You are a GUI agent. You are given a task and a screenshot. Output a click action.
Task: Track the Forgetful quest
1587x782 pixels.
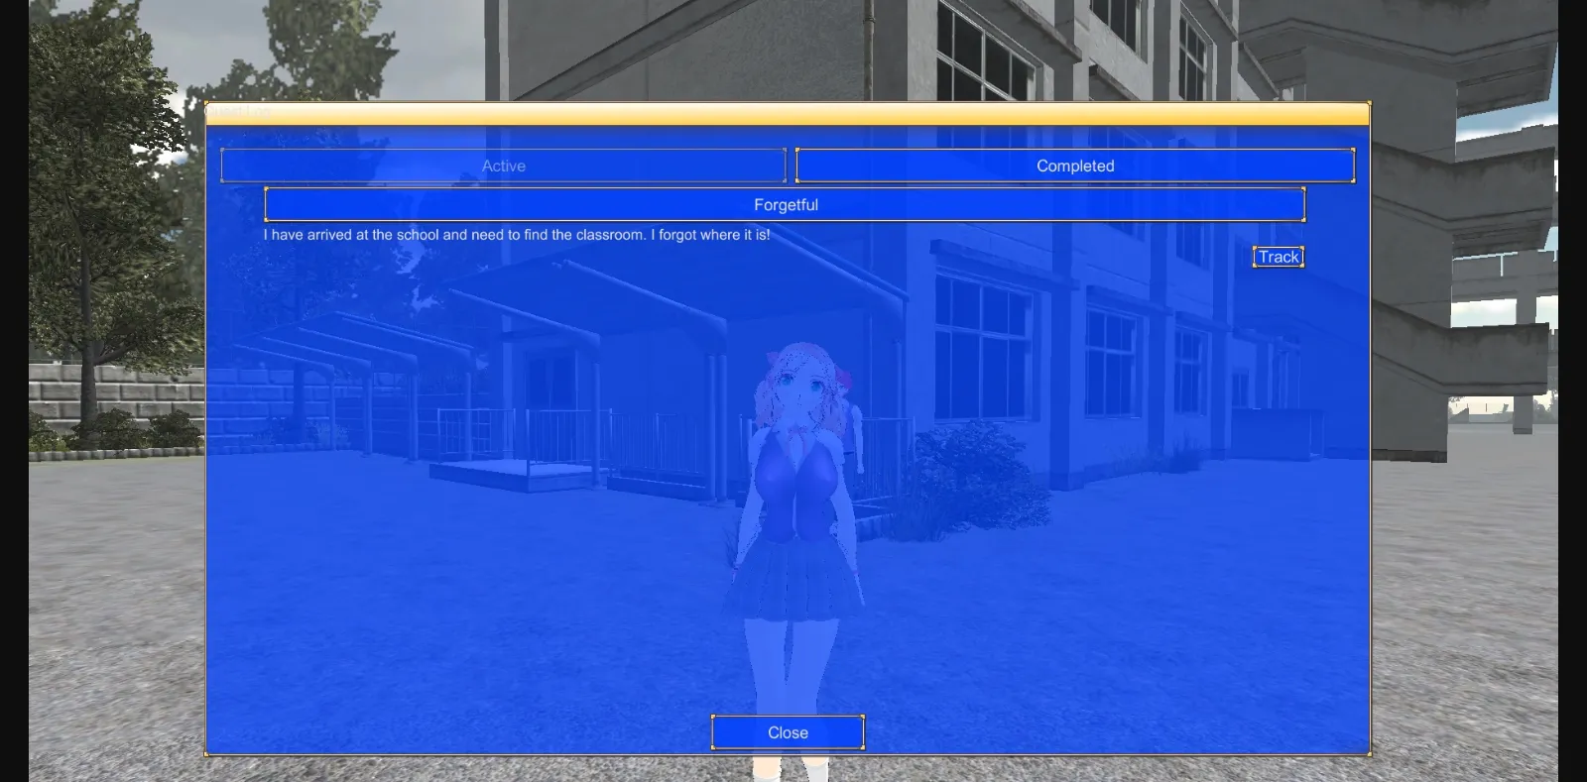1278,257
